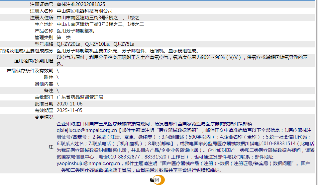Click the backslash value beside 附件
Screen dimensions: 318x185
click(x=58, y=77)
